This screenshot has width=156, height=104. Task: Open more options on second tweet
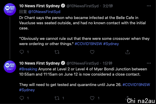tap(149, 63)
